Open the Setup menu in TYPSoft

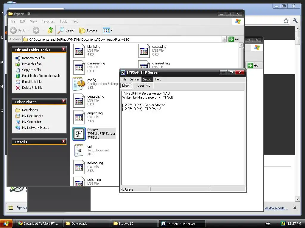click(147, 79)
